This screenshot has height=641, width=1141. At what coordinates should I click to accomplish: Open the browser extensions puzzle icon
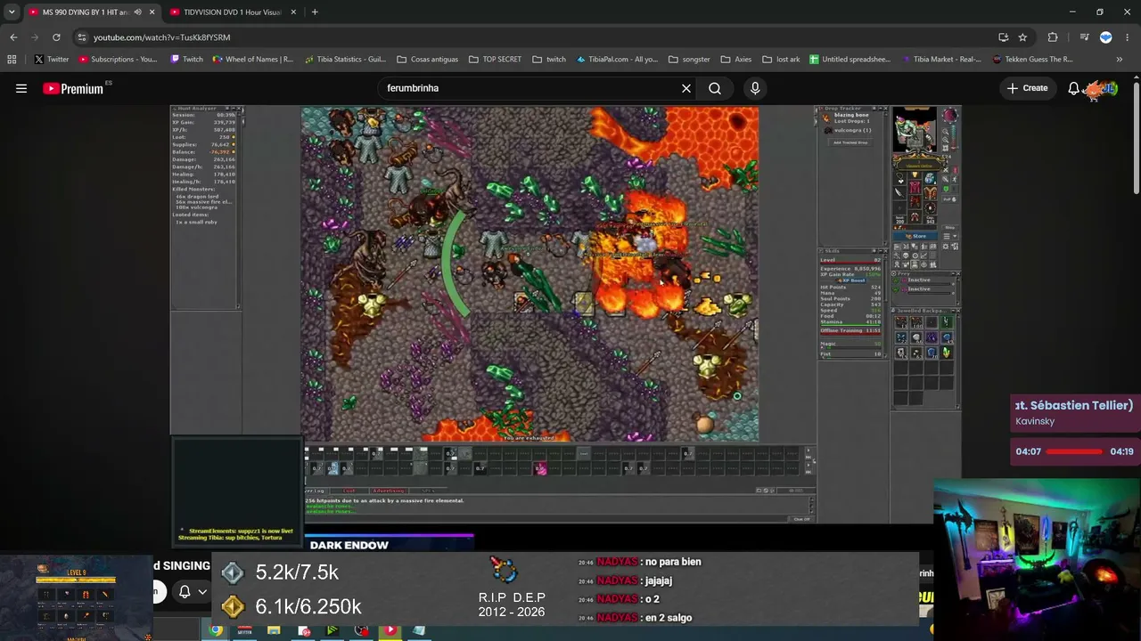point(1053,37)
